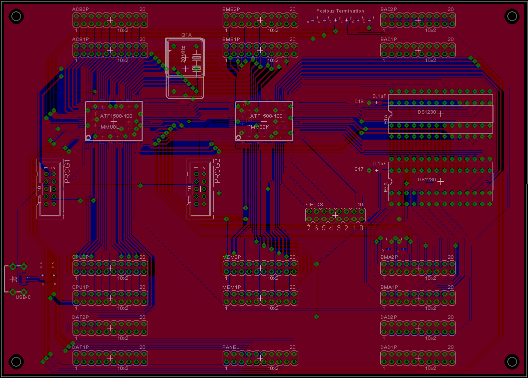Click the 0.1uF value beside C18
The width and height of the screenshot is (528, 378).
click(x=379, y=96)
